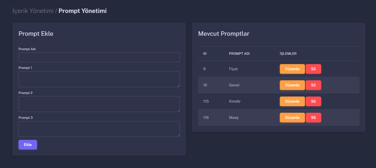Click Sil for the Maaş prompt
376x168 pixels.
(x=313, y=118)
